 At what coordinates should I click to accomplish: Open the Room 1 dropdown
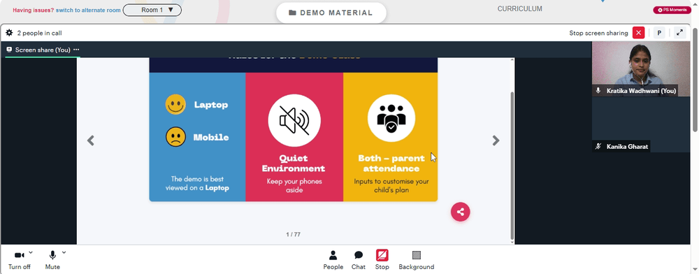coord(152,10)
